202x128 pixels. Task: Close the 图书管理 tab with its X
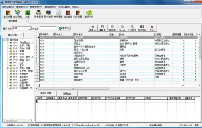click(x=26, y=21)
